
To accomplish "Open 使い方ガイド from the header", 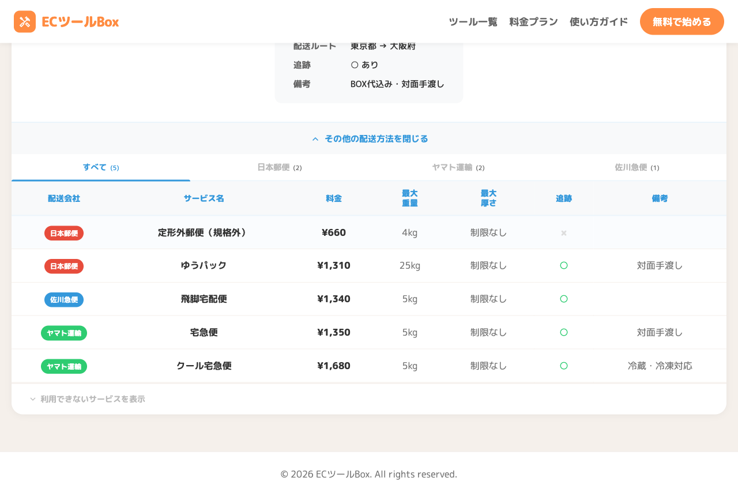I will tap(598, 21).
